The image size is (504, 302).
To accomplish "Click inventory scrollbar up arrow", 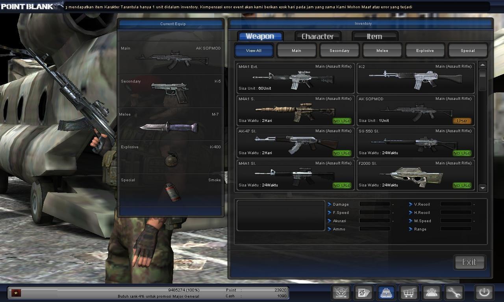I will [x=483, y=65].
